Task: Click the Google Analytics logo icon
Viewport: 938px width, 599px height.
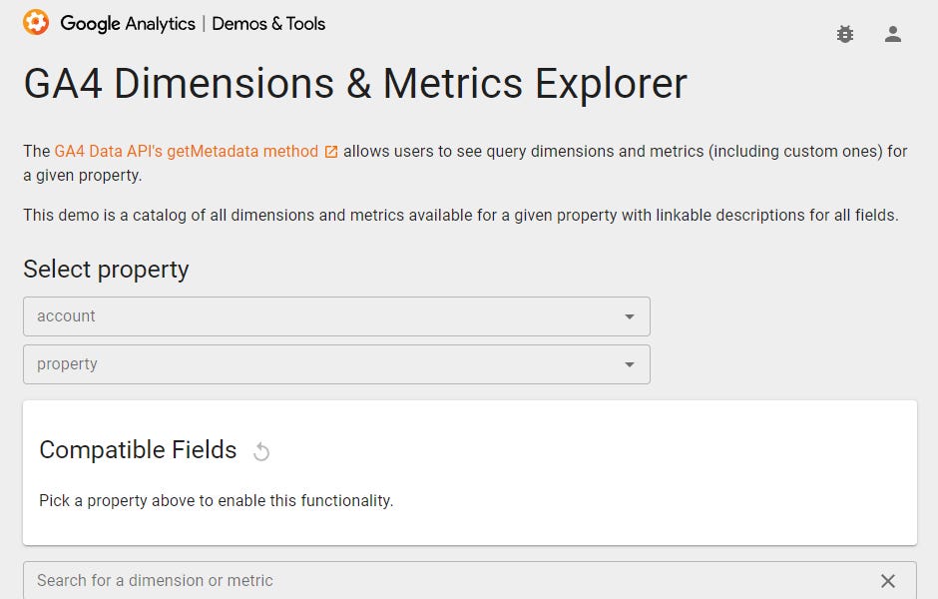Action: coord(36,22)
